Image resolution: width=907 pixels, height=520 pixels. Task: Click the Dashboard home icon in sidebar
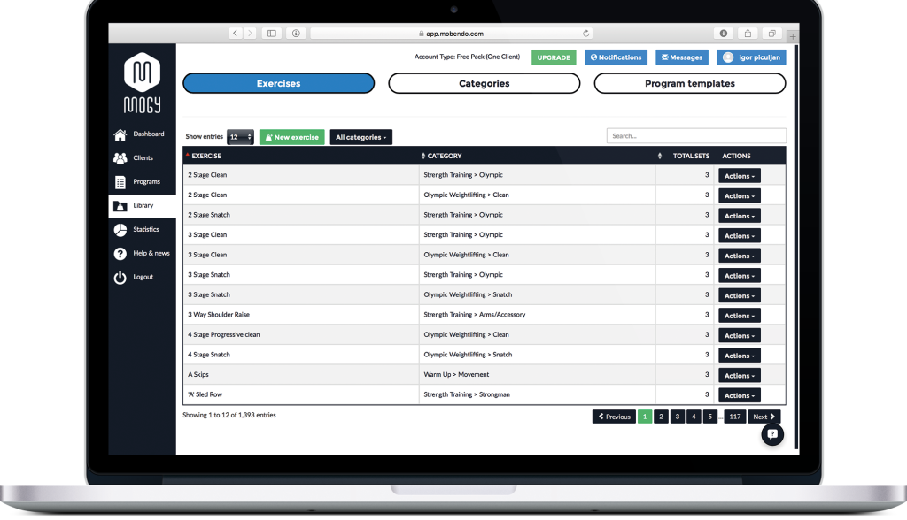tap(120, 134)
